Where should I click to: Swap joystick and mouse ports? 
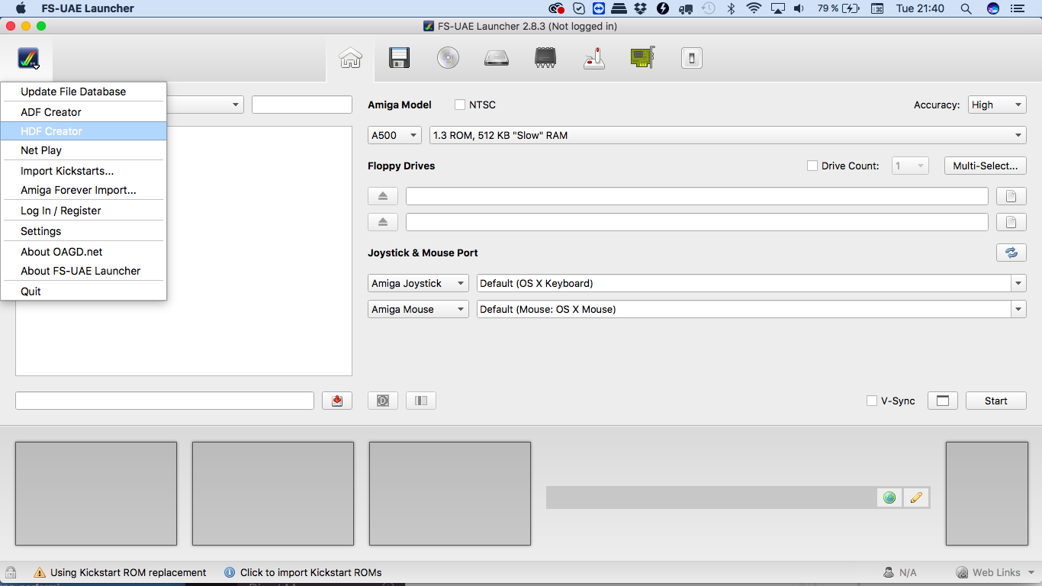coord(1011,253)
